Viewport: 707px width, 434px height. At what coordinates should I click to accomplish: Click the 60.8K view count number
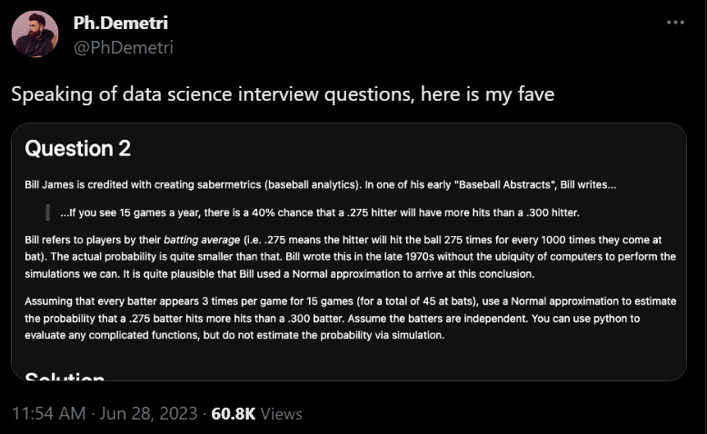click(234, 413)
